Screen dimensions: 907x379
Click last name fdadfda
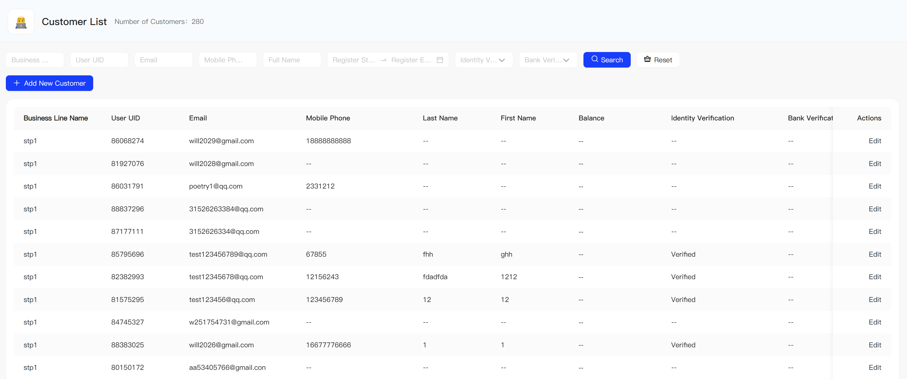(435, 277)
